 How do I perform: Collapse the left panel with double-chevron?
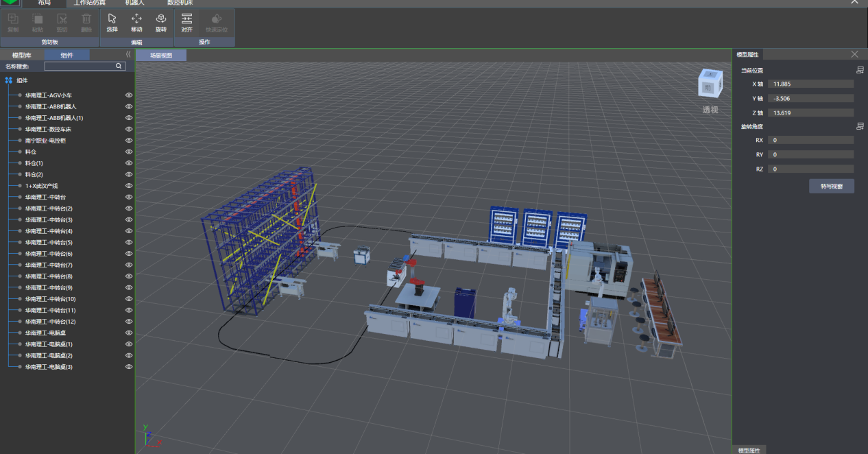point(128,55)
